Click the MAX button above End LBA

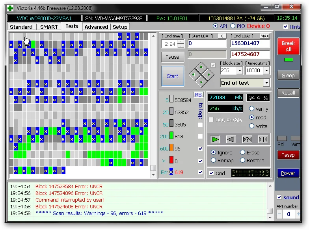tap(265, 36)
